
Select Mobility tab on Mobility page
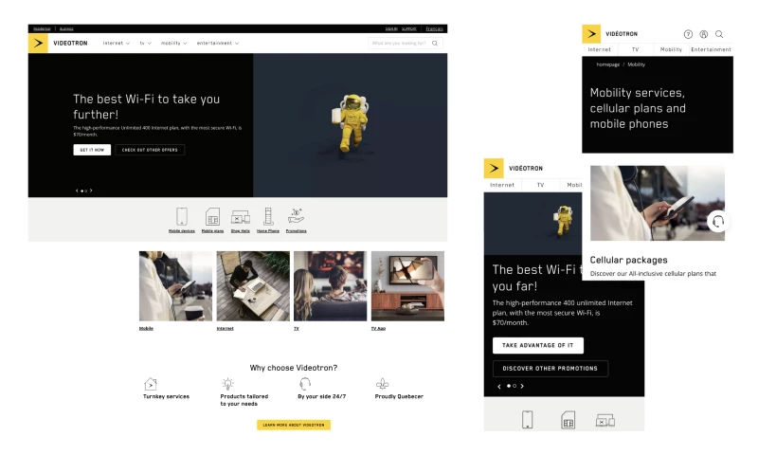click(671, 49)
